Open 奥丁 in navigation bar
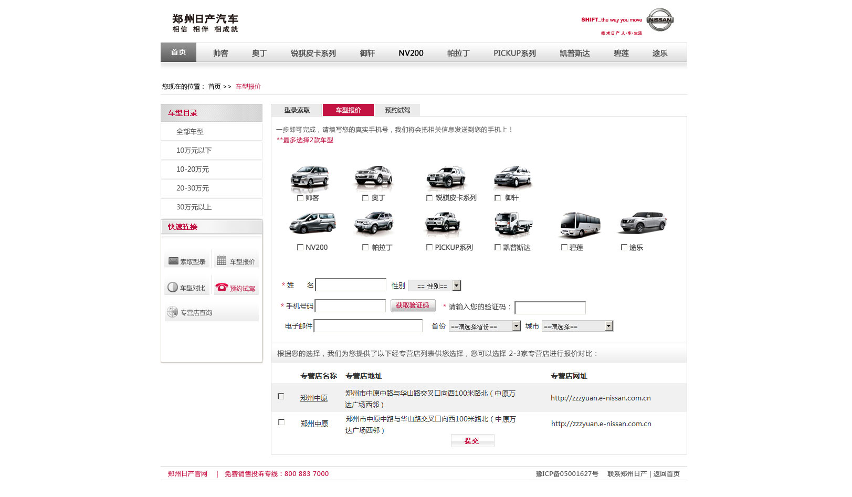Image resolution: width=852 pixels, height=497 pixels. 259,53
